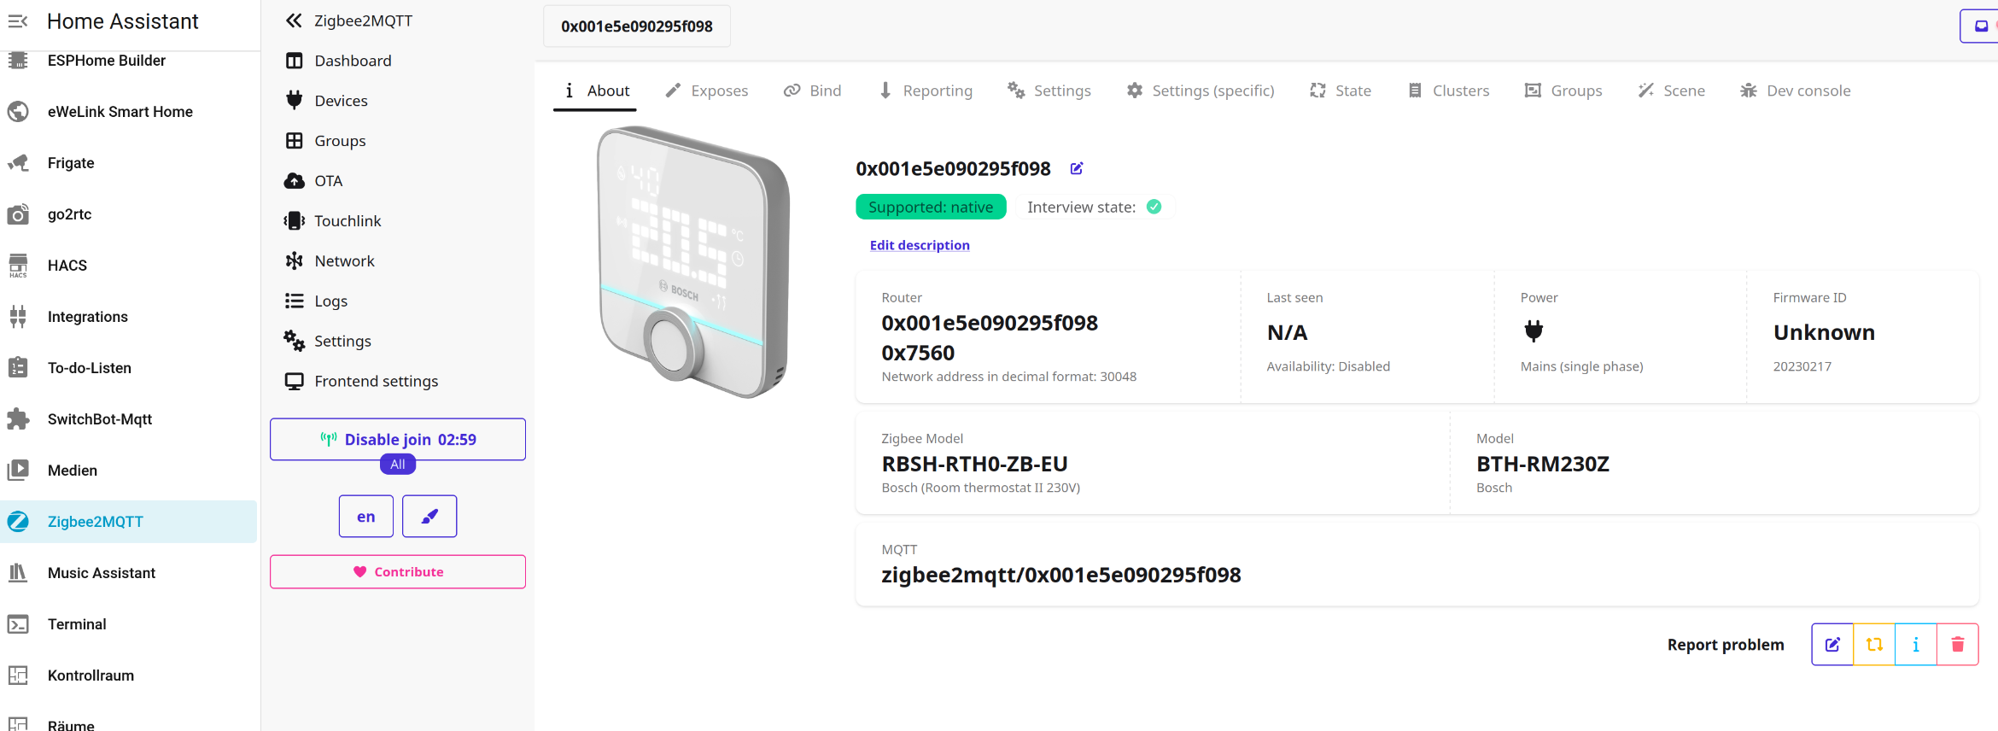Collapse the Home Assistant sidebar menu icon

(18, 21)
